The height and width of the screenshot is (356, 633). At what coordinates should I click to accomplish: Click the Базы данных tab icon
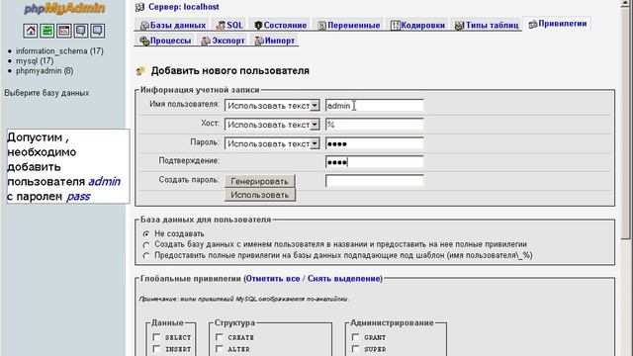point(144,26)
